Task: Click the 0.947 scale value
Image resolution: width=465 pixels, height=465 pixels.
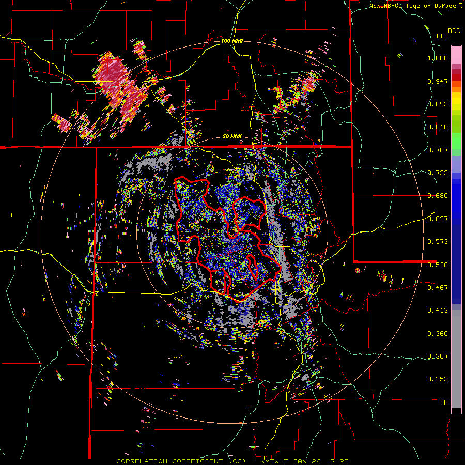Action: pyautogui.click(x=438, y=81)
